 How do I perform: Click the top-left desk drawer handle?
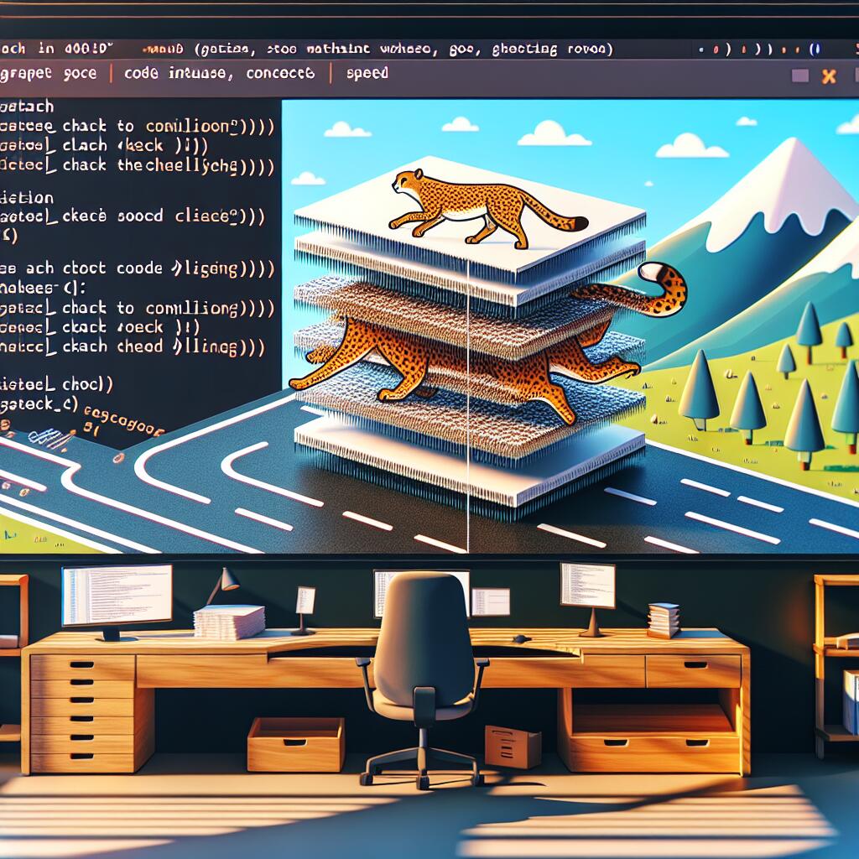pyautogui.click(x=82, y=669)
